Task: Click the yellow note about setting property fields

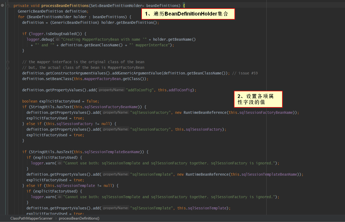Action: pyautogui.click(x=258, y=99)
